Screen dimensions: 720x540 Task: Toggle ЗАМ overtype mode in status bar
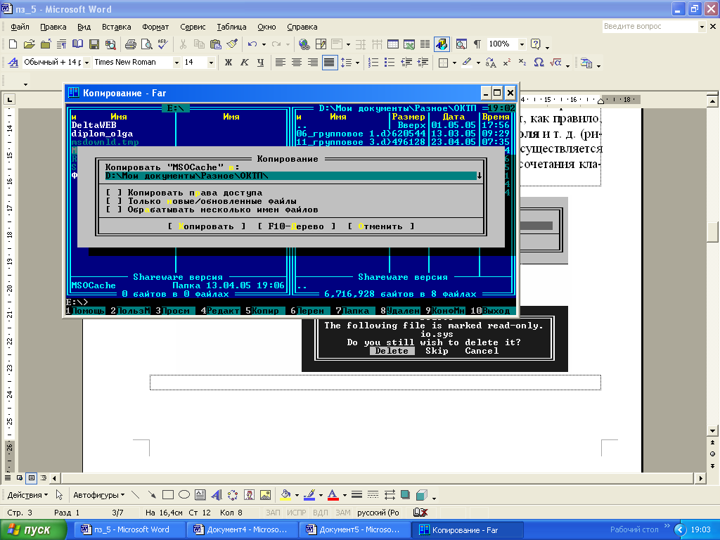point(342,513)
